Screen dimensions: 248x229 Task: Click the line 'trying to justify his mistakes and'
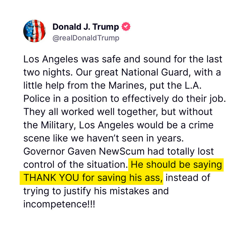tap(96, 191)
